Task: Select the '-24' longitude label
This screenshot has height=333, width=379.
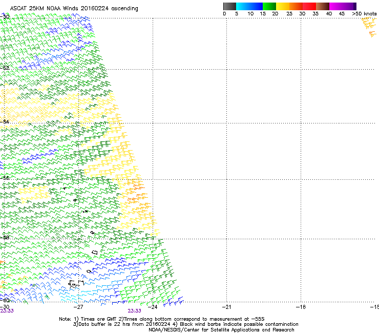Action: (x=153, y=307)
